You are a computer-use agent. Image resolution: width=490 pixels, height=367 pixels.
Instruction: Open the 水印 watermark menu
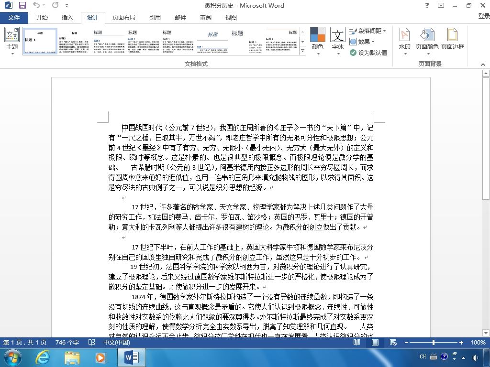tap(405, 41)
